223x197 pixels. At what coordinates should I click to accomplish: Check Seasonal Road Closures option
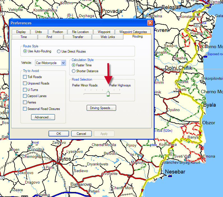25,109
